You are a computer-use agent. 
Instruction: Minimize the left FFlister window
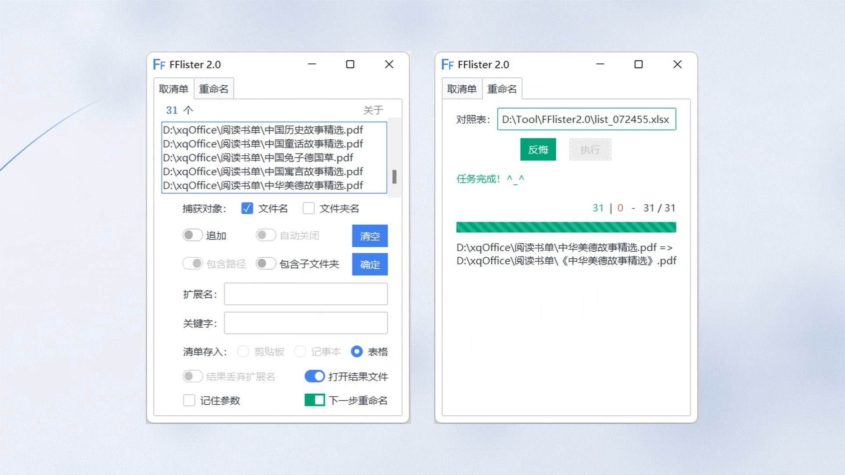tap(312, 64)
